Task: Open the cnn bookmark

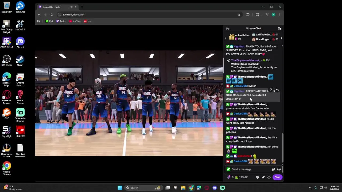Action: click(x=88, y=21)
